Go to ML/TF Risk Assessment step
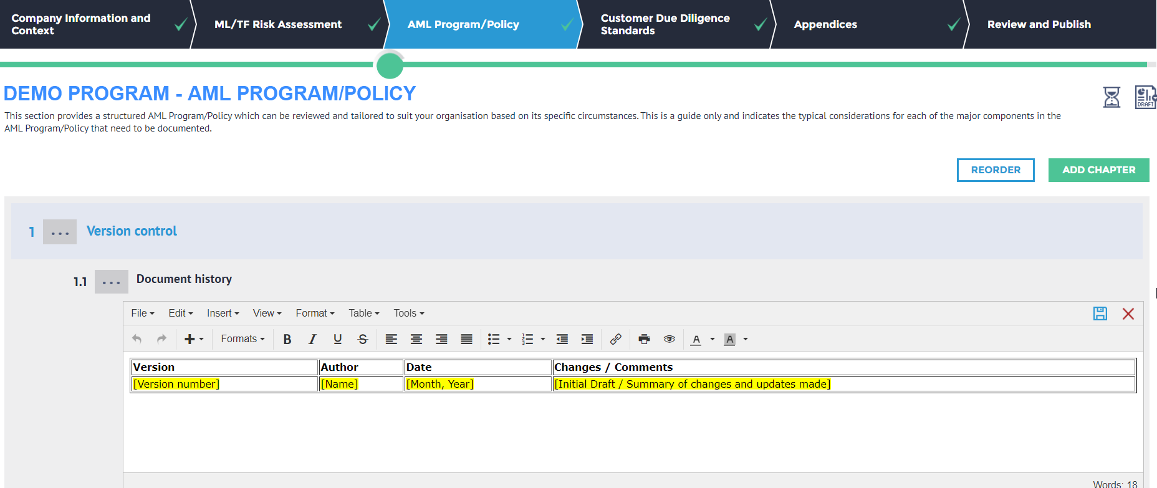The image size is (1157, 488). pyautogui.click(x=290, y=24)
